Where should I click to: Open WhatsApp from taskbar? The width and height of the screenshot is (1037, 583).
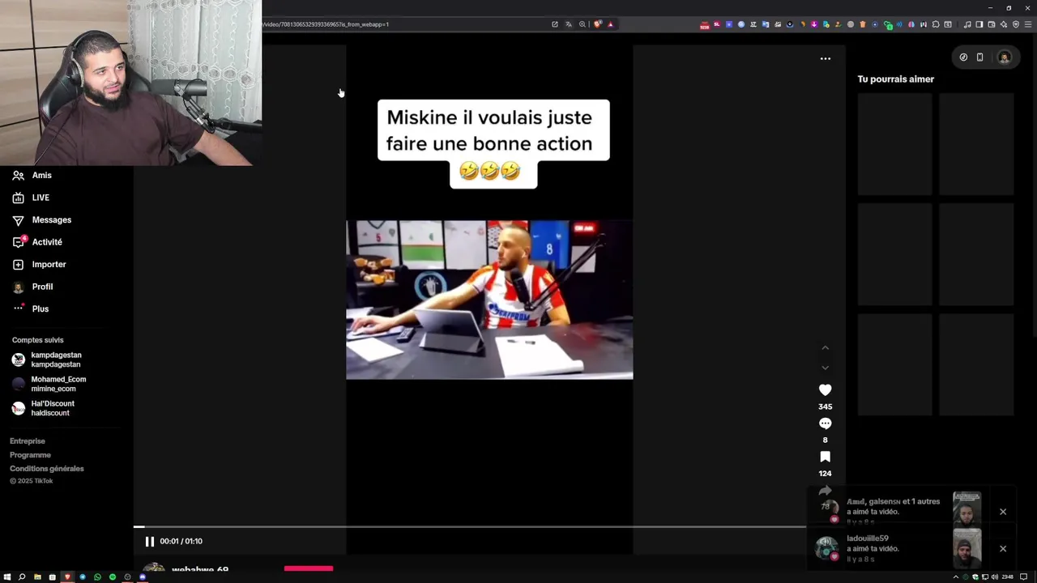[x=97, y=577]
